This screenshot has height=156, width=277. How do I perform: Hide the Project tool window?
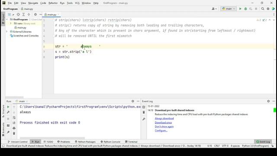coord(40,14)
